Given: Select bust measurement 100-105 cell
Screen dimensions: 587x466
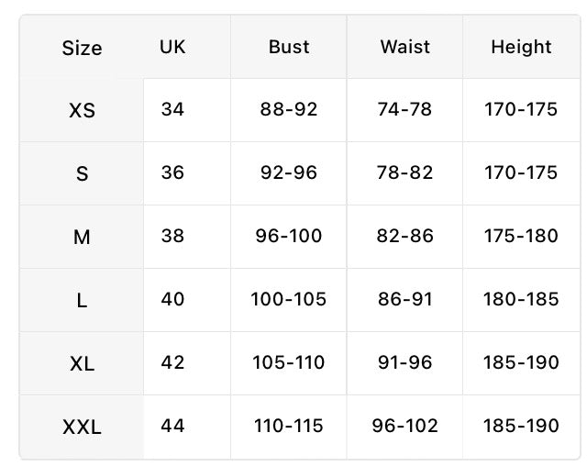Looking at the screenshot, I should point(289,299).
